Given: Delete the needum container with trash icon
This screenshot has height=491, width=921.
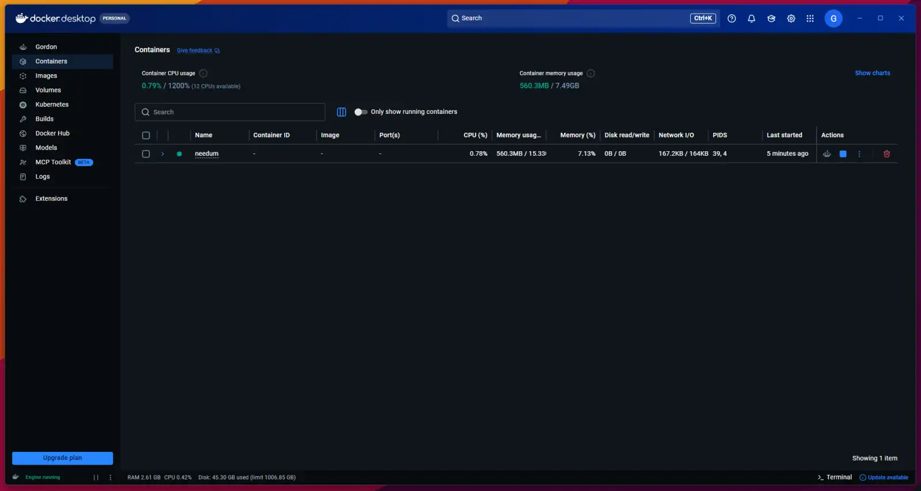Looking at the screenshot, I should coord(886,154).
